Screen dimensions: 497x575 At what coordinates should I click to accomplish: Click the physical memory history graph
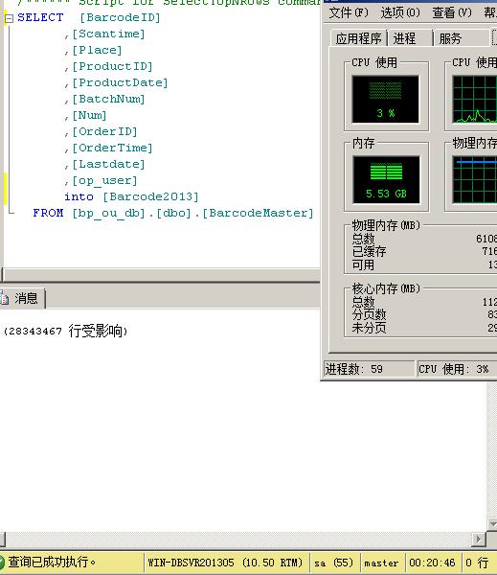[475, 180]
